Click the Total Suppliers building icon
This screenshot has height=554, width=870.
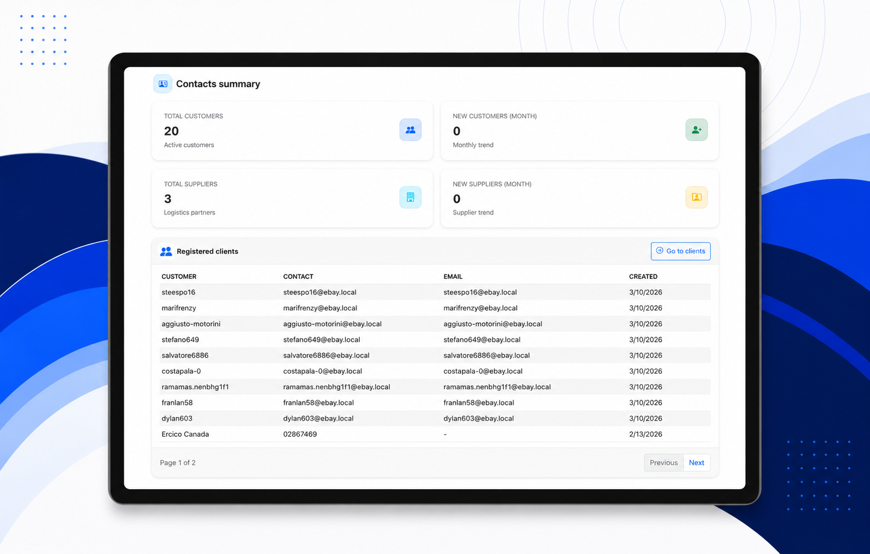pos(410,197)
